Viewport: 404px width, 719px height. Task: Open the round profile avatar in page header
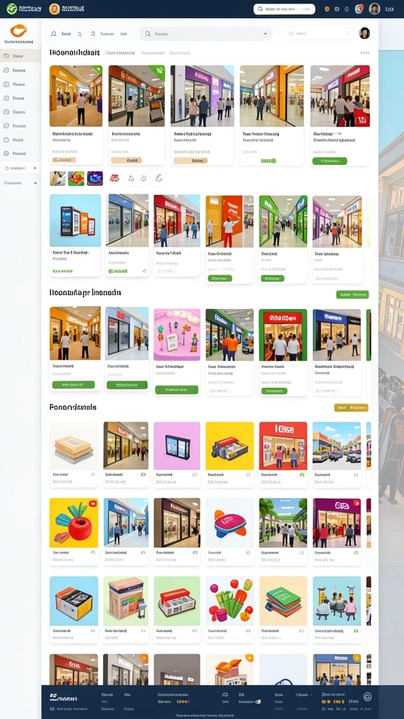click(x=364, y=33)
